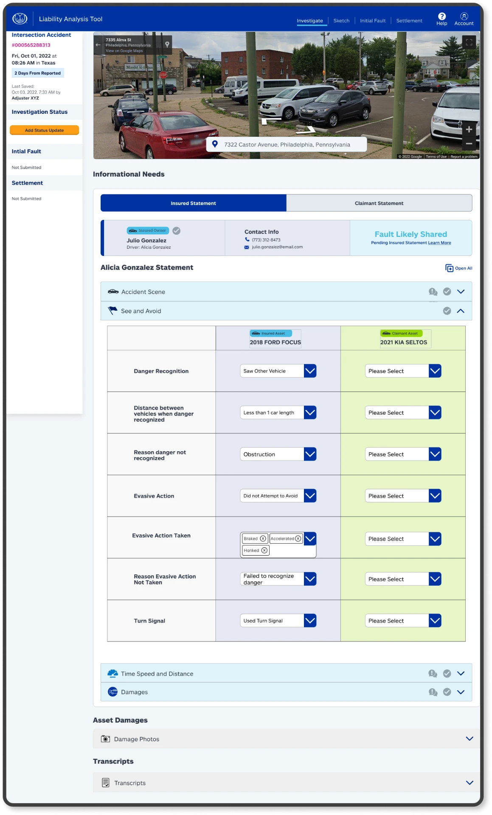Screen dimensions: 492x815
Task: Open the Less than 1 car length dropdown
Action: point(278,413)
